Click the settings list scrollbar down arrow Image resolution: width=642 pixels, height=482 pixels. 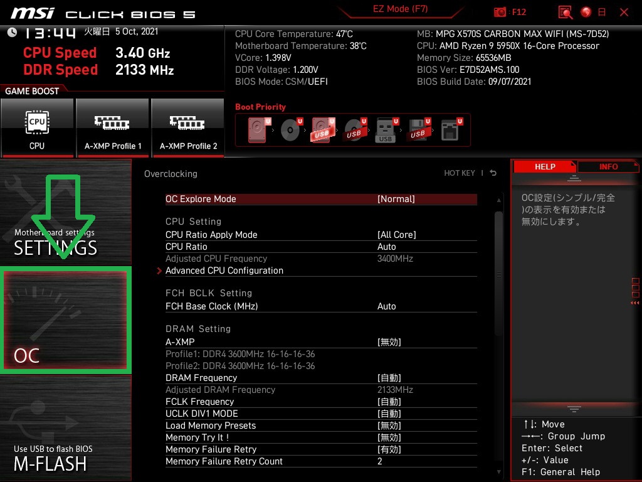click(498, 472)
